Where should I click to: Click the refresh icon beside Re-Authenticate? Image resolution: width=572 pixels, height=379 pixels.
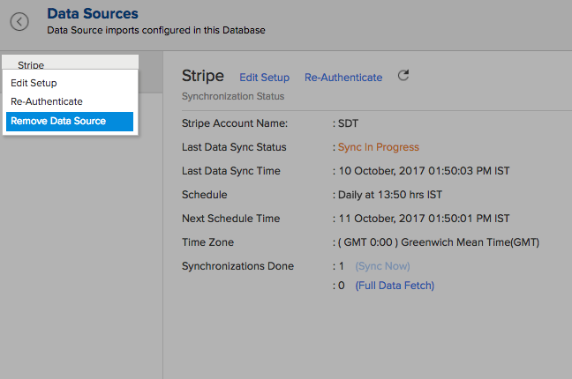pos(403,76)
